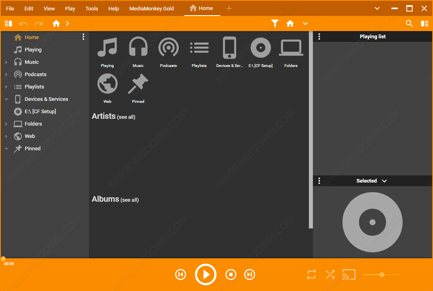This screenshot has height=291, width=433.
Task: Open the Cast to device icon
Action: tap(349, 274)
